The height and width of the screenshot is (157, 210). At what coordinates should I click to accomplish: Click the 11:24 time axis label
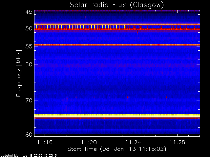pos(133,142)
